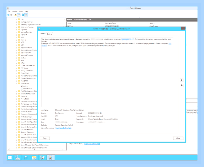Expand the PowerShell tree node
The image size is (204, 167).
17,73
